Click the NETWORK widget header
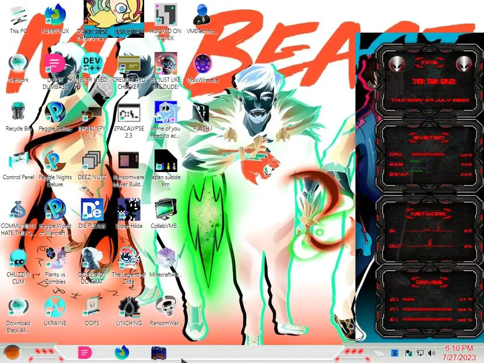The image size is (484, 363). tap(429, 214)
